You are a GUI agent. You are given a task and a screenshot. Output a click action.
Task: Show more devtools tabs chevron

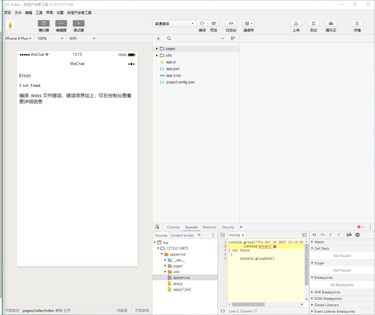tap(241, 227)
